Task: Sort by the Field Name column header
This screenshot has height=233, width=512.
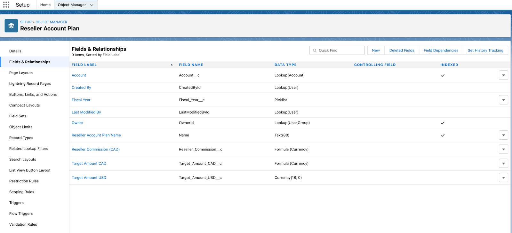Action: (191, 65)
